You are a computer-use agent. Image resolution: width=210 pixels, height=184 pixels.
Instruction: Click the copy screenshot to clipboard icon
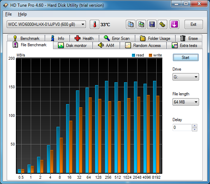pyautogui.click(x=141, y=24)
